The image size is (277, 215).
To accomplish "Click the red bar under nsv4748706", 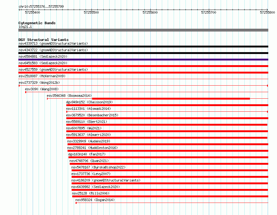I will tap(169, 164).
